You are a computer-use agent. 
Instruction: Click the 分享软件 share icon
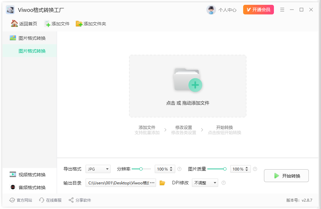tap(70, 200)
